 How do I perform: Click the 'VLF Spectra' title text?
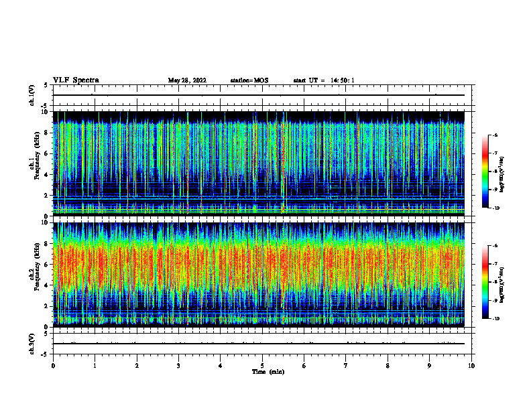[76, 80]
